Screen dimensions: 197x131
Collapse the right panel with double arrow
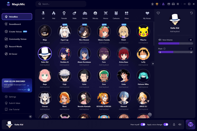pyautogui.click(x=153, y=64)
